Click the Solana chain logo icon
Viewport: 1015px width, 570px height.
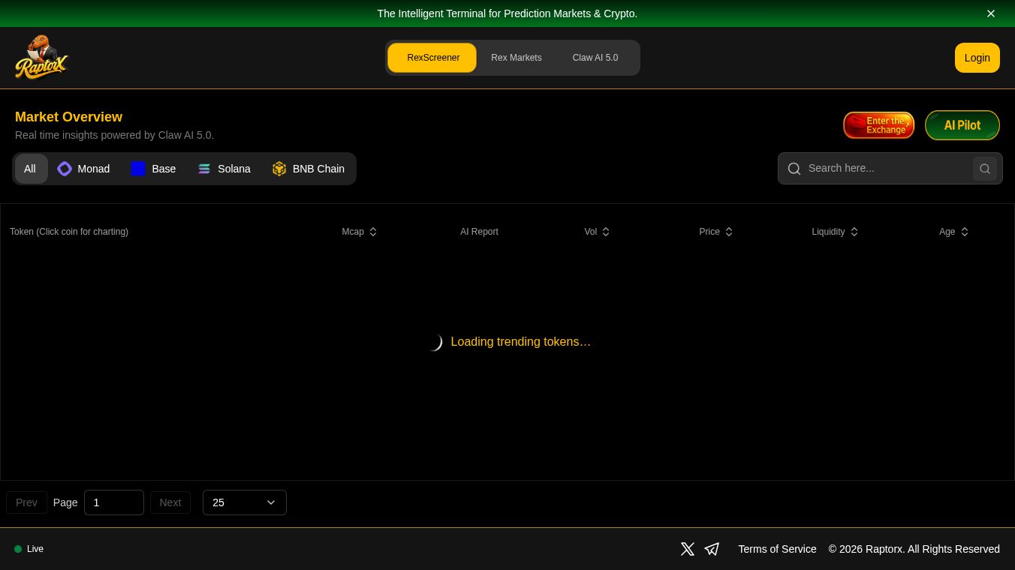pos(204,169)
